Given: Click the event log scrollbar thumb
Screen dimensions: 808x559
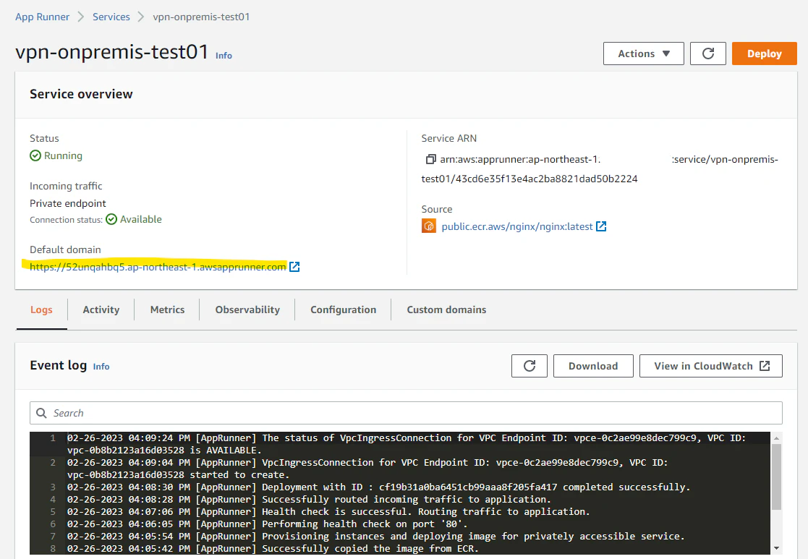Looking at the screenshot, I should [x=776, y=477].
